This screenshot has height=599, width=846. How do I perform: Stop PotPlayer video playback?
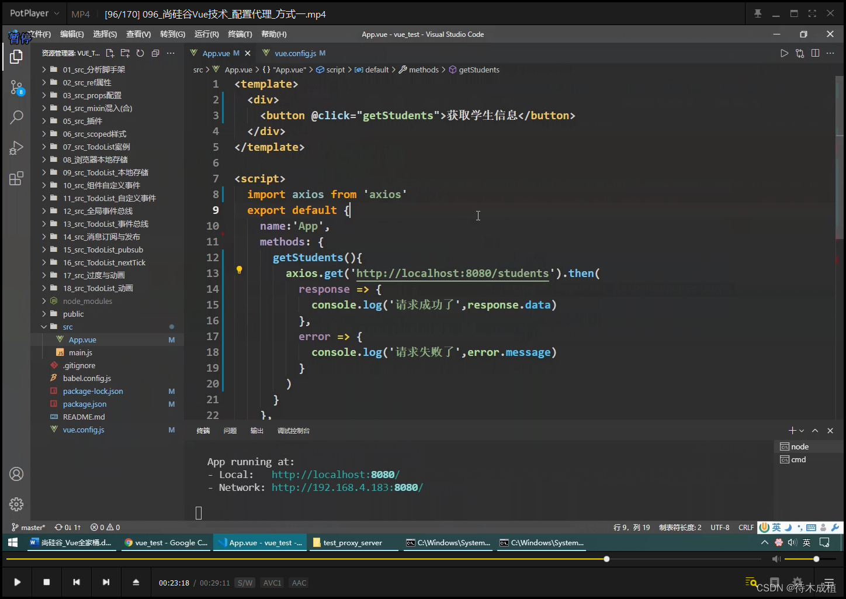pos(47,582)
